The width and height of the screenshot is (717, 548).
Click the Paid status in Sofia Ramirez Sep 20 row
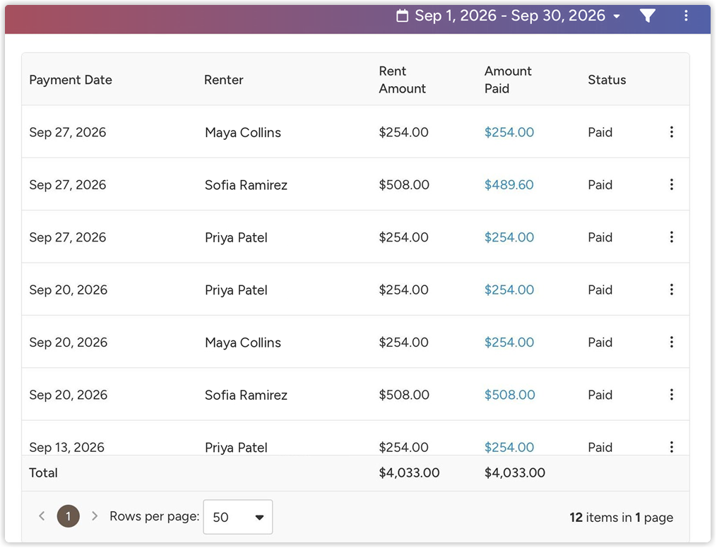tap(600, 395)
